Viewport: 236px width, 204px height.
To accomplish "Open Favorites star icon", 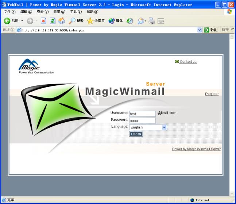I will (x=90, y=21).
